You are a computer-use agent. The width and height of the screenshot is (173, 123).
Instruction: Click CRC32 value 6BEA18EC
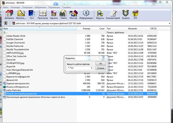coord(152,94)
